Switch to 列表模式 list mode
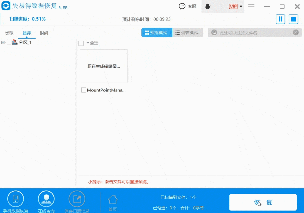This screenshot has width=304, height=213. click(187, 32)
